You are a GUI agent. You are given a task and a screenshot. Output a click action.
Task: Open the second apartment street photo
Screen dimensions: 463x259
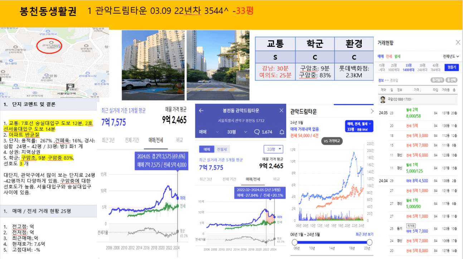(218, 65)
